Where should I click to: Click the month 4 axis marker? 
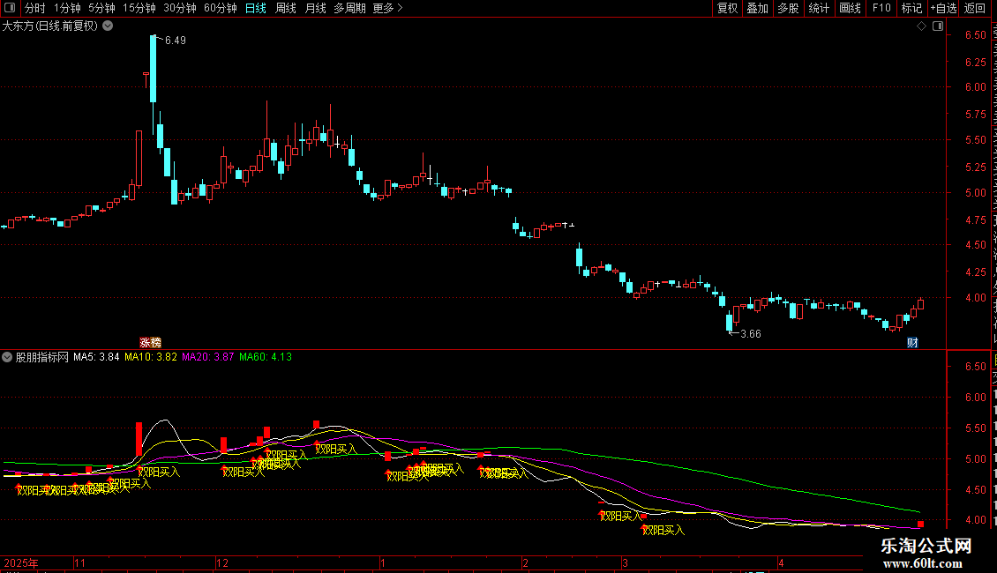coord(781,562)
